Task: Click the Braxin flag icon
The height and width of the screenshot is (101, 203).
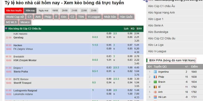Action: tap(155, 82)
